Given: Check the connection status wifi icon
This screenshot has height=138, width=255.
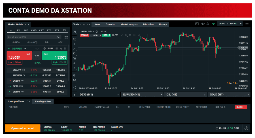Looking at the screenshot, I should point(213,24).
